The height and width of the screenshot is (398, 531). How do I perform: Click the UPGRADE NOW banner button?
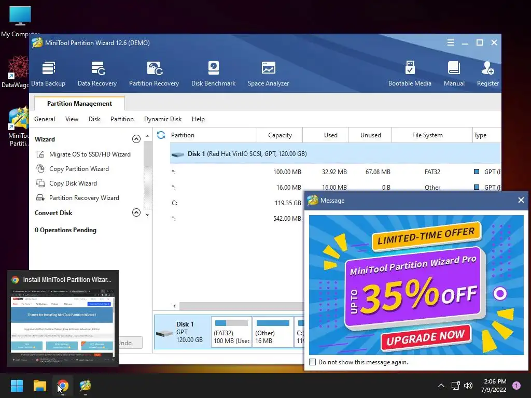point(426,337)
